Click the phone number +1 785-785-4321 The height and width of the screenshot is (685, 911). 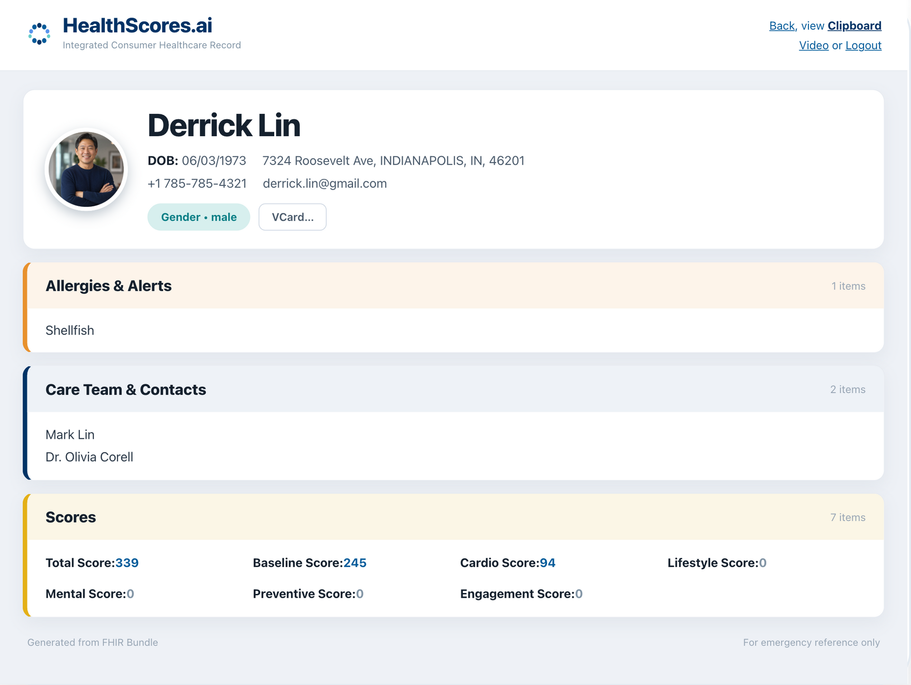(x=197, y=184)
